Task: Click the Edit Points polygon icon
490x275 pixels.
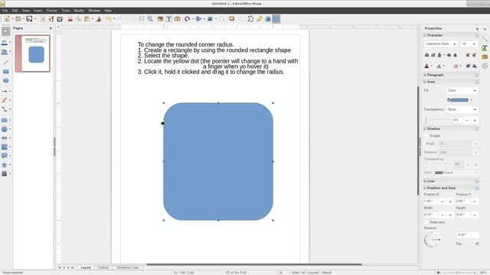Action: point(250,19)
